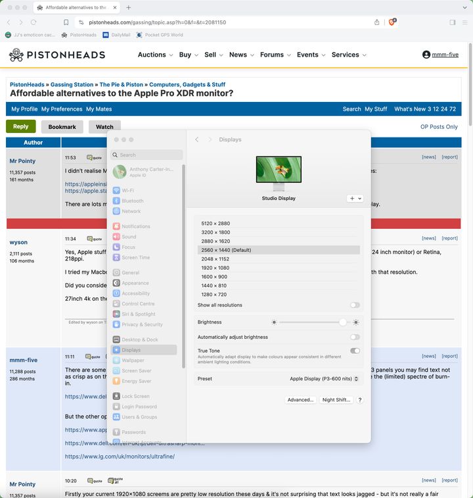Screen dimensions: 473x498
Task: Click the Brightness slider handle
Action: coord(343,322)
